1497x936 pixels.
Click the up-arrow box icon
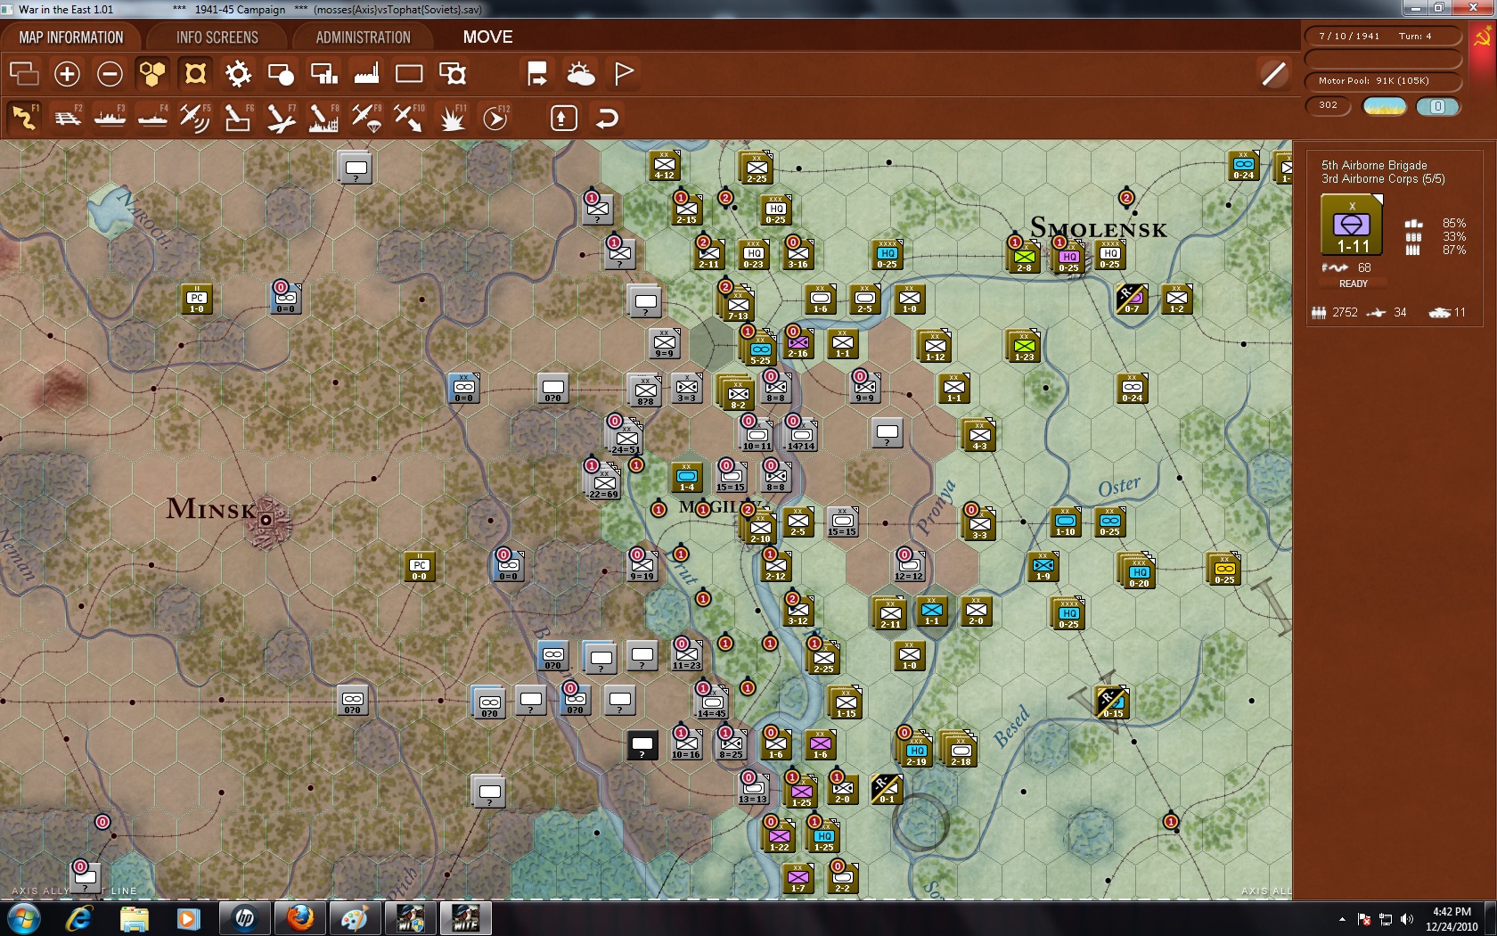point(564,118)
